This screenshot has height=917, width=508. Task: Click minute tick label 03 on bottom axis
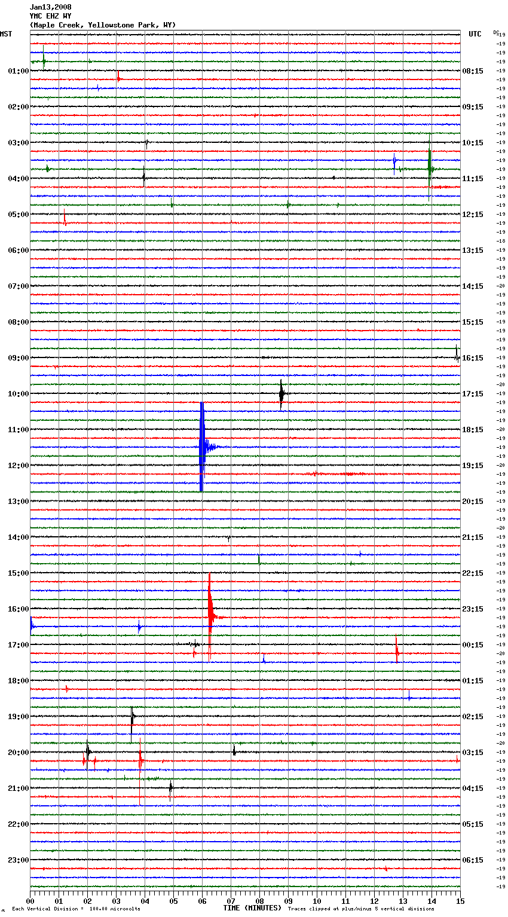(x=116, y=901)
